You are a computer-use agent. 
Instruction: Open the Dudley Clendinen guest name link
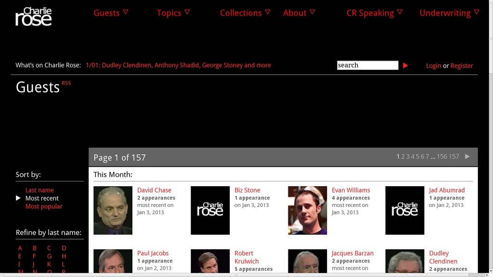pyautogui.click(x=443, y=257)
